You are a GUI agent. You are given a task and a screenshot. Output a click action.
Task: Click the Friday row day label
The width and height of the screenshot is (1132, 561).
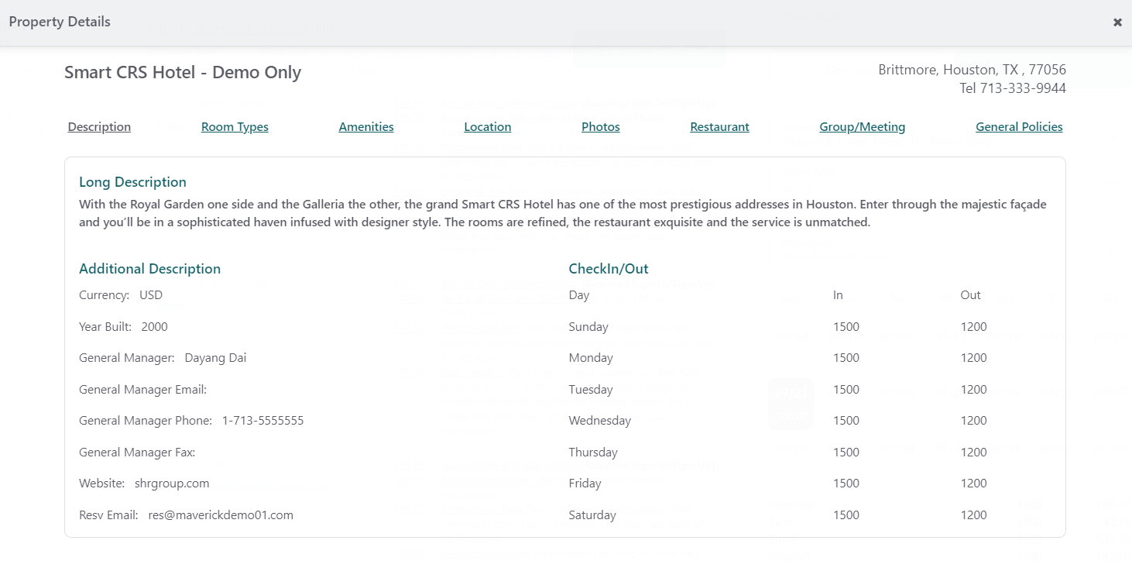pyautogui.click(x=585, y=484)
